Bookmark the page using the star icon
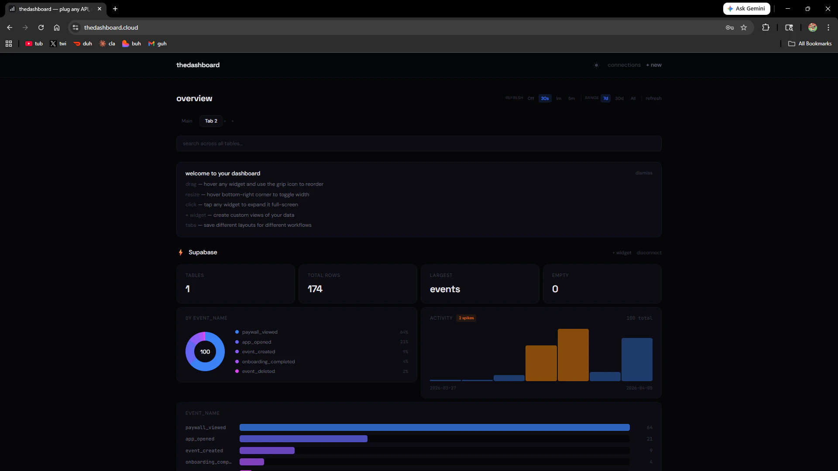The height and width of the screenshot is (471, 838). coord(744,27)
